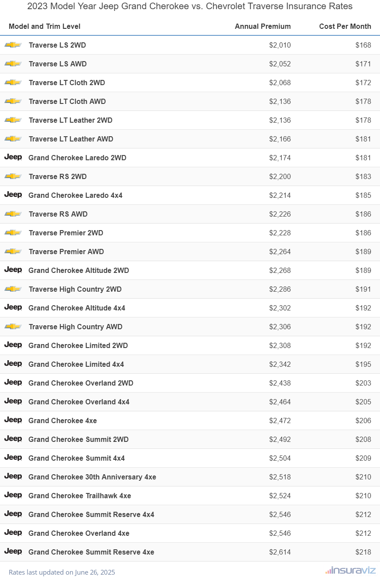Click the $218 monthly cost cell
380x579 pixels.
point(363,552)
